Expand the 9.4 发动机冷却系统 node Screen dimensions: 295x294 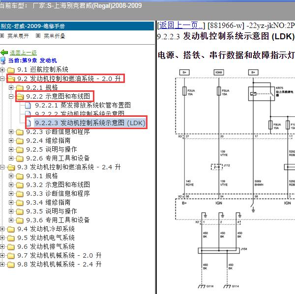click(2, 229)
